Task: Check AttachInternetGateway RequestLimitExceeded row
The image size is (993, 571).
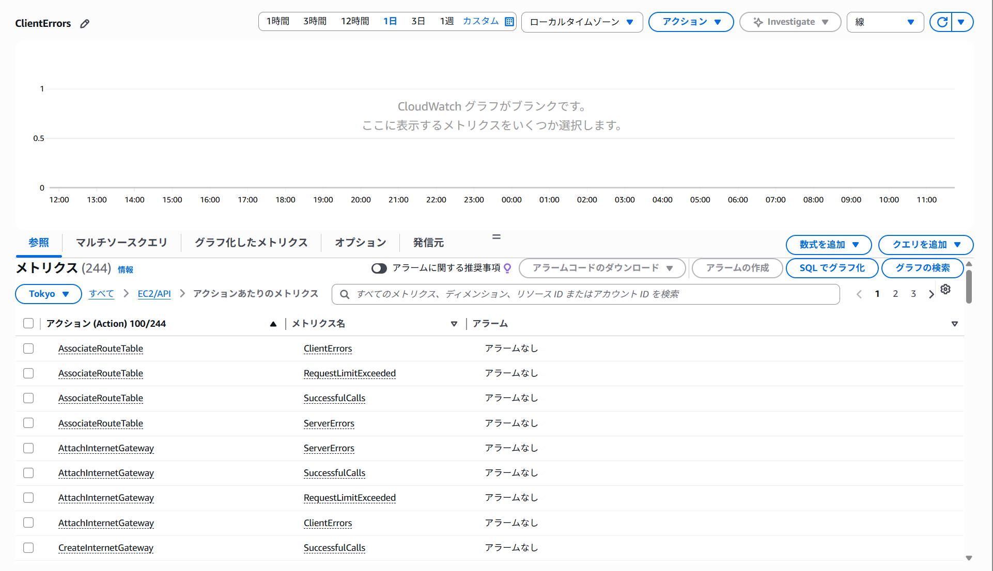Action: [x=28, y=498]
